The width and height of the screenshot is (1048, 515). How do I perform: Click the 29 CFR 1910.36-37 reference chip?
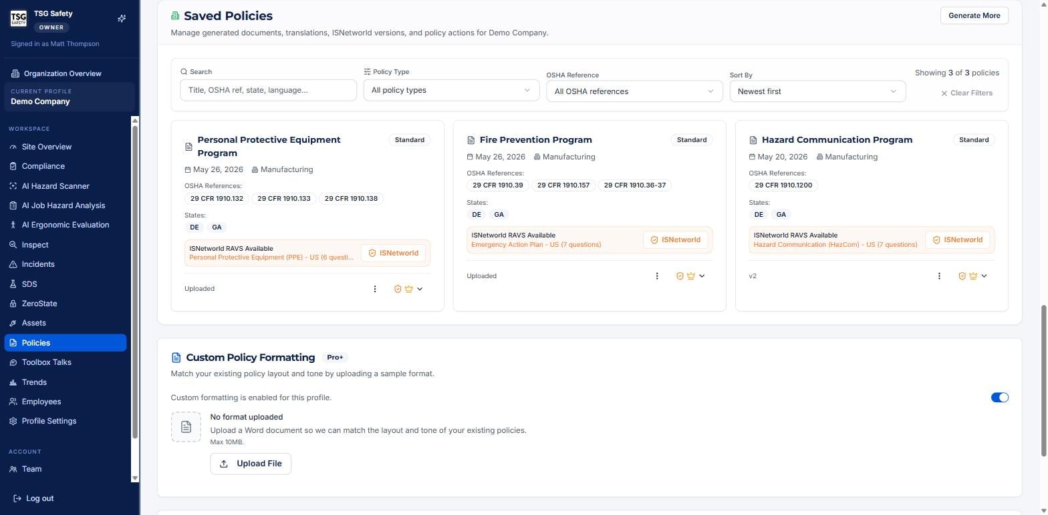[x=635, y=185]
